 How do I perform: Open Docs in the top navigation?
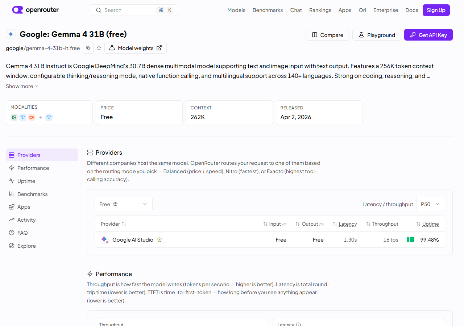click(412, 10)
